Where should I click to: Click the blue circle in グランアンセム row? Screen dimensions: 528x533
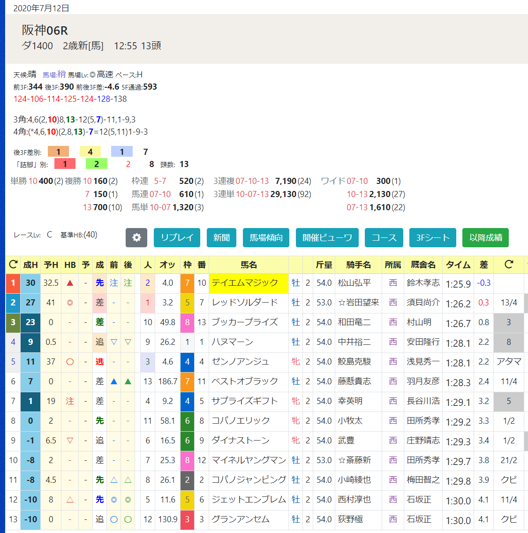coord(114,519)
